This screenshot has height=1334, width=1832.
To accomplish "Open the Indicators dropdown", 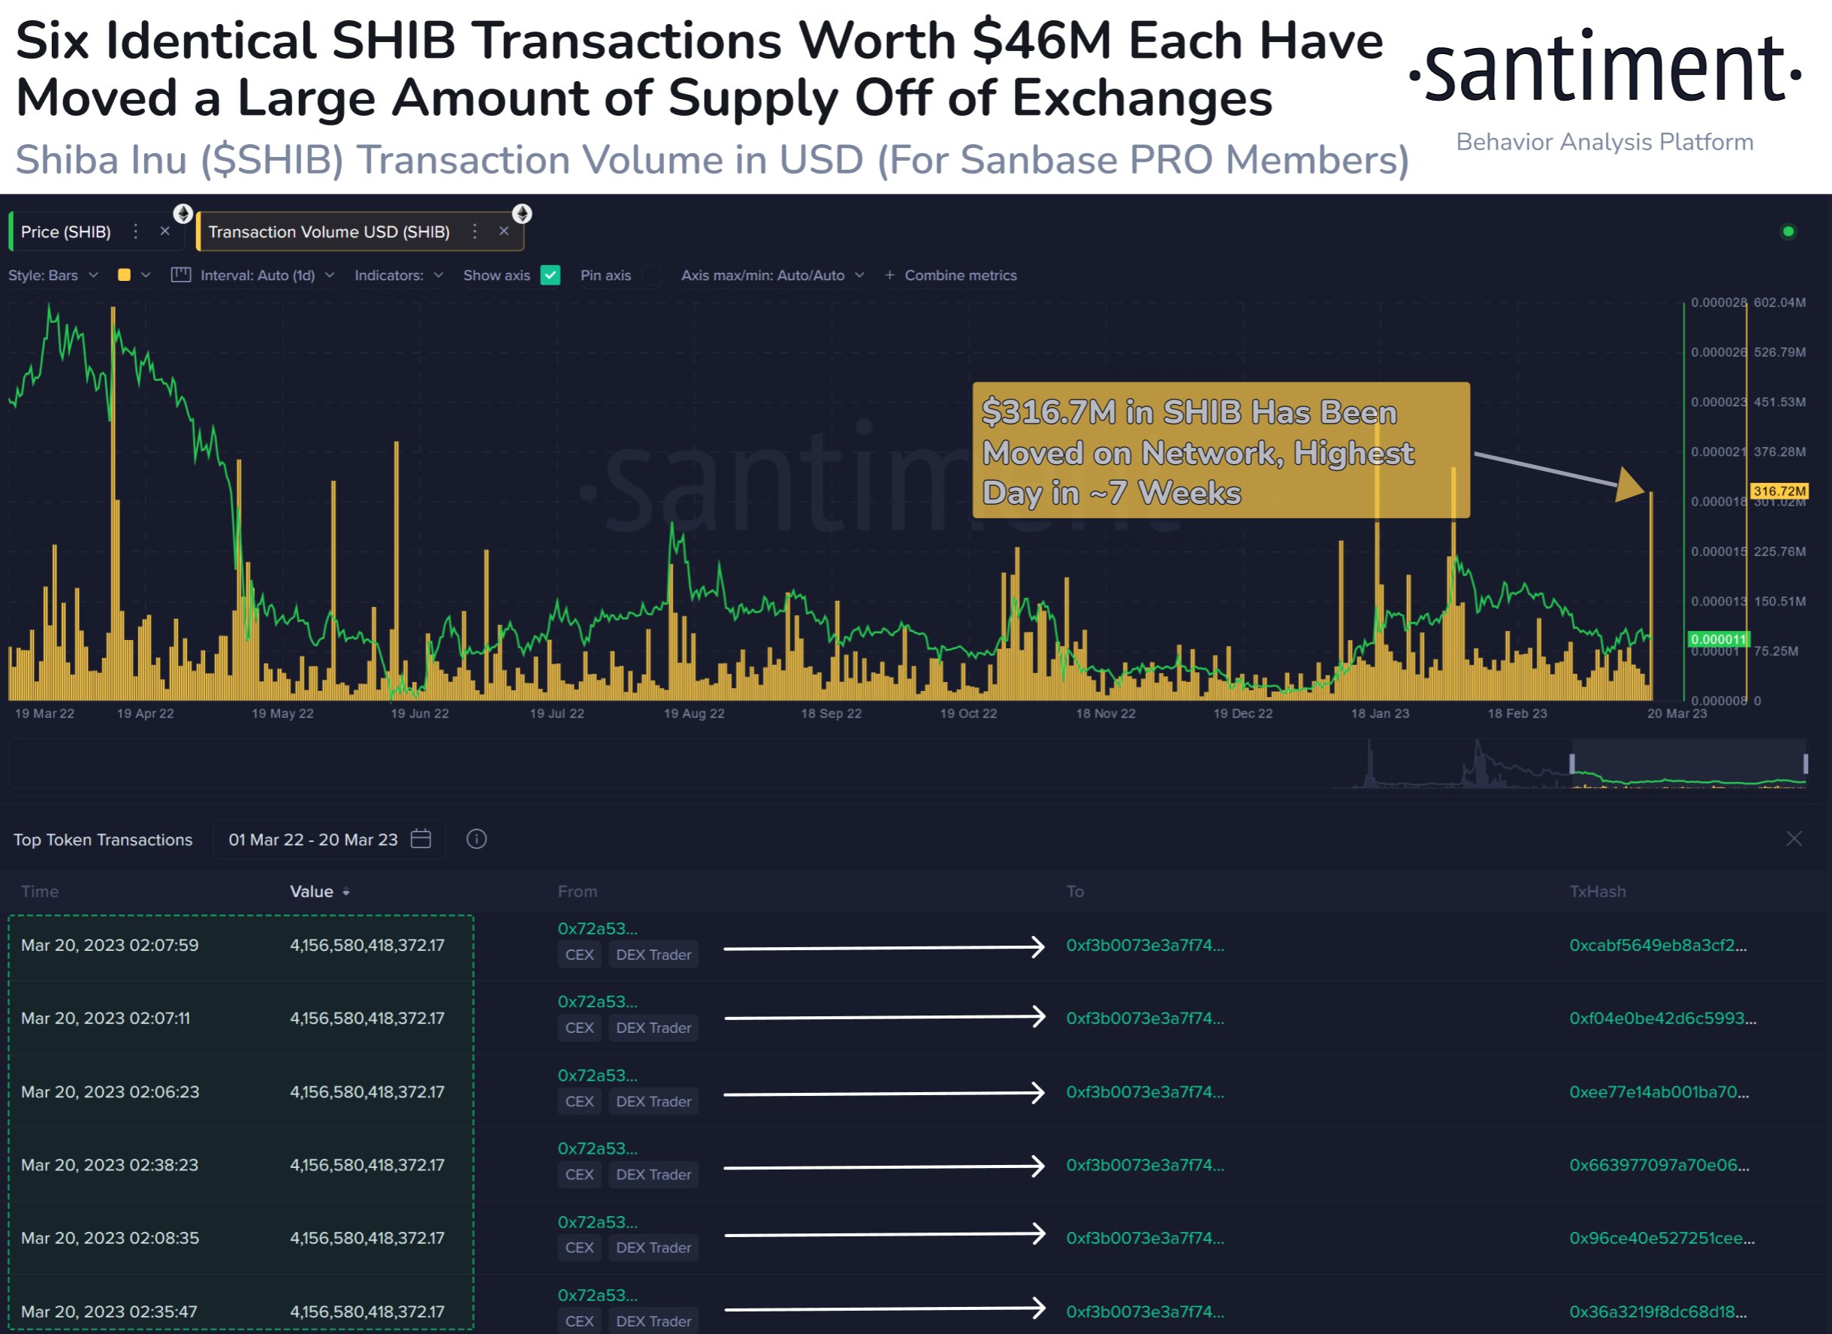I will 399,276.
